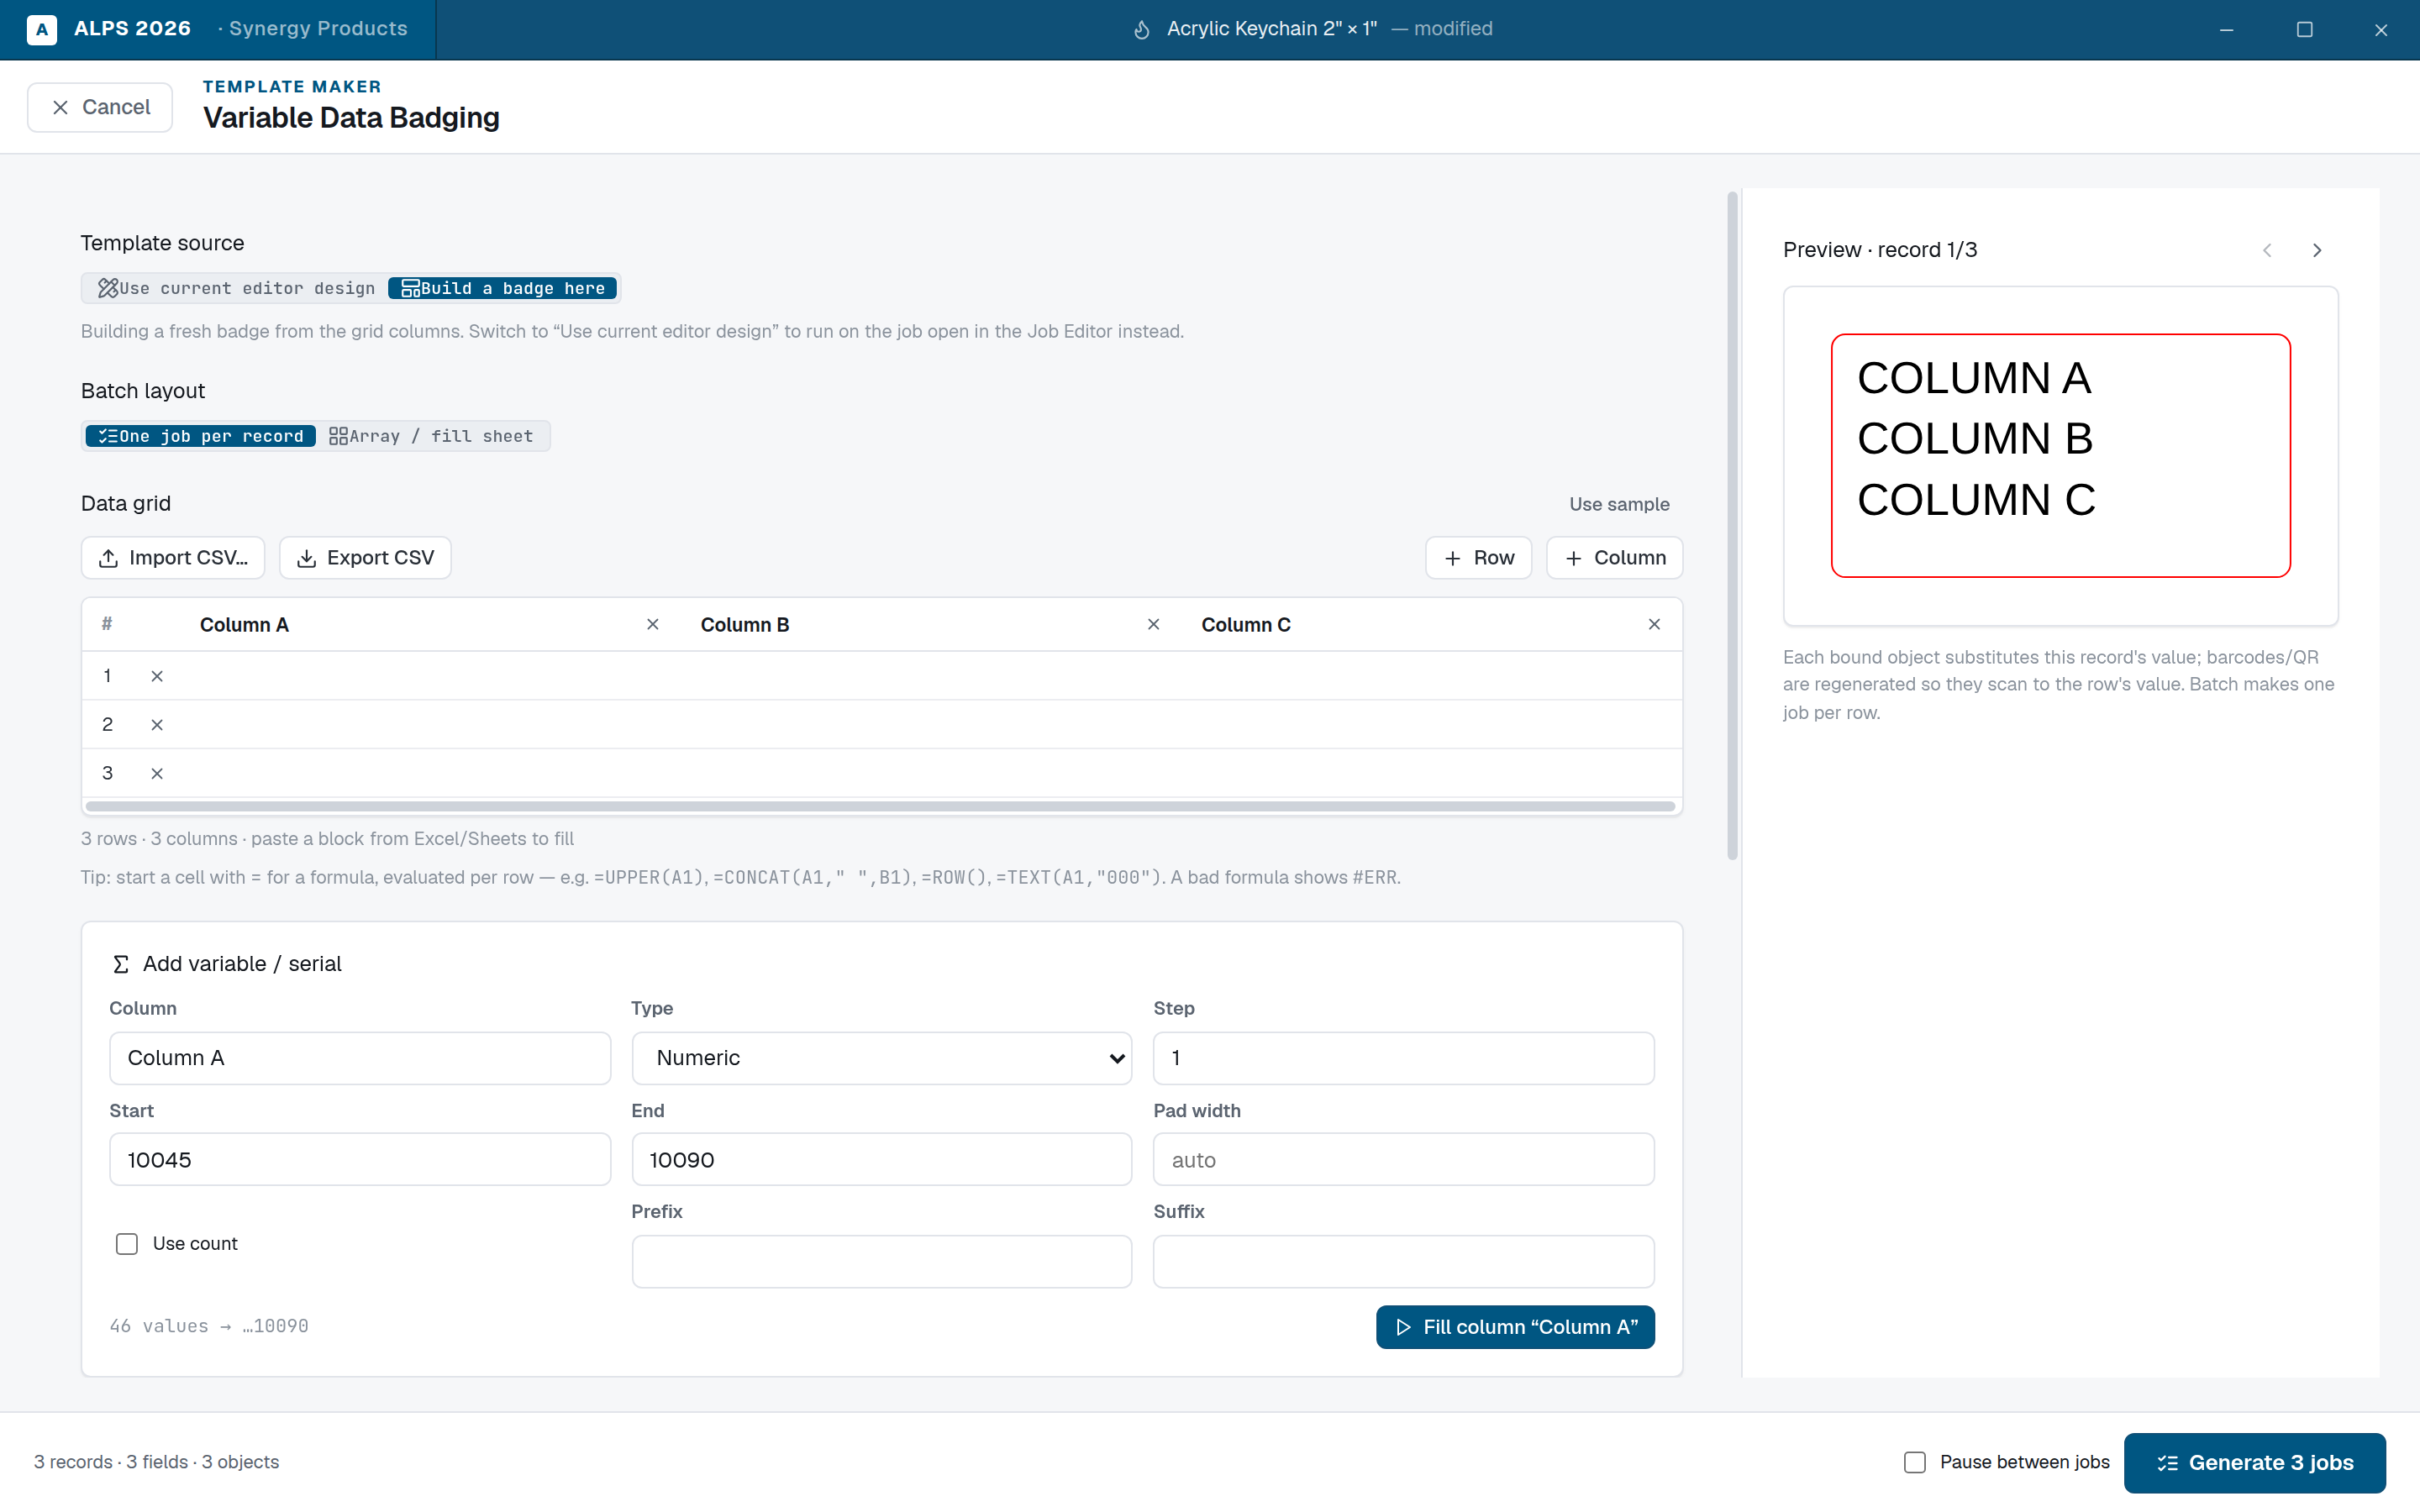Click the Column name input field
The width and height of the screenshot is (2420, 1512).
(360, 1058)
